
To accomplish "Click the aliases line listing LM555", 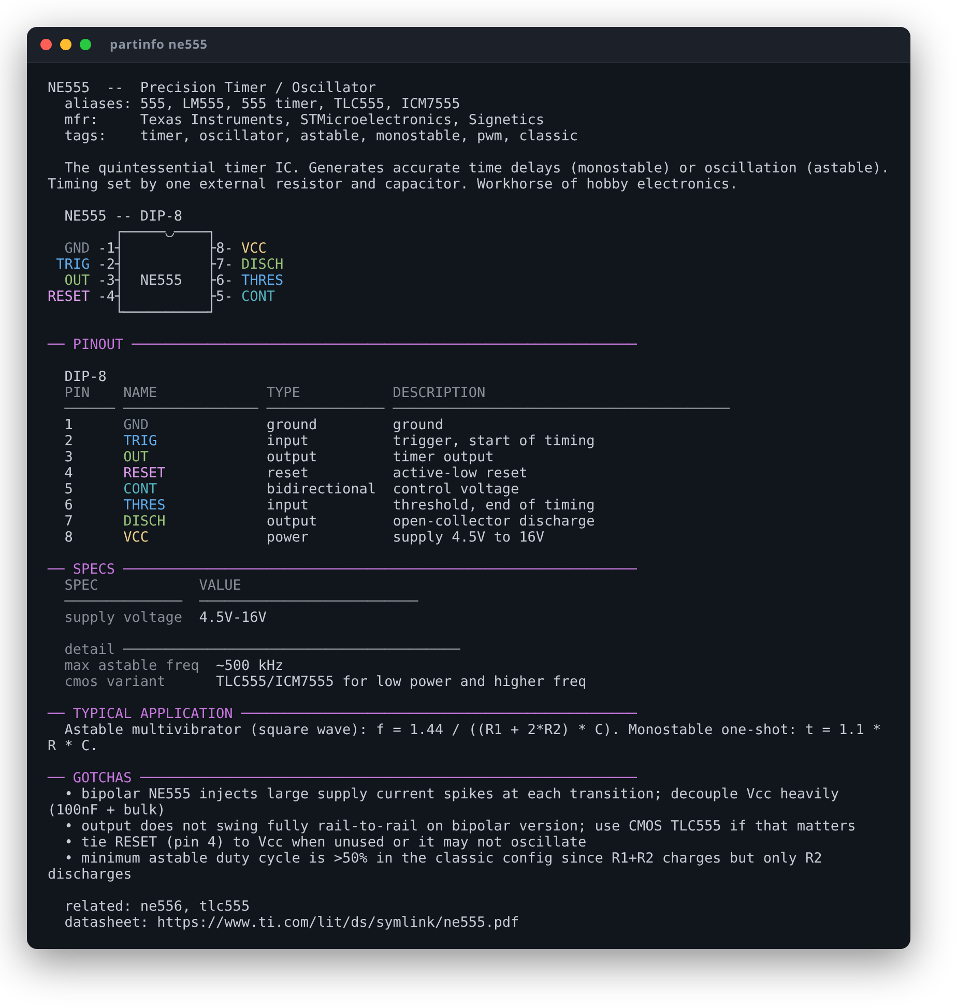I will click(262, 104).
